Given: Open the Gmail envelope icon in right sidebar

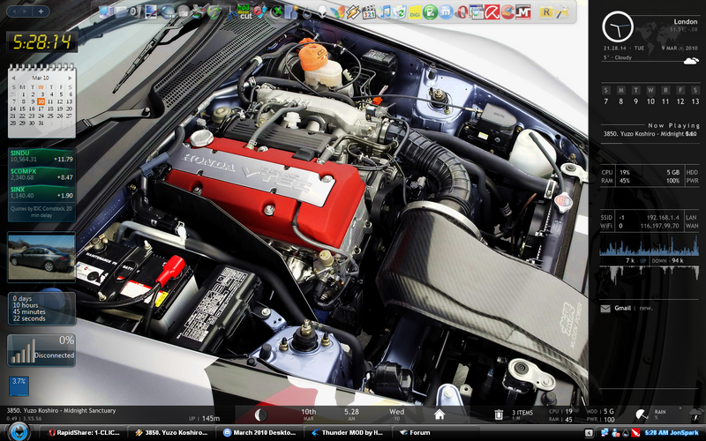Looking at the screenshot, I should (605, 309).
